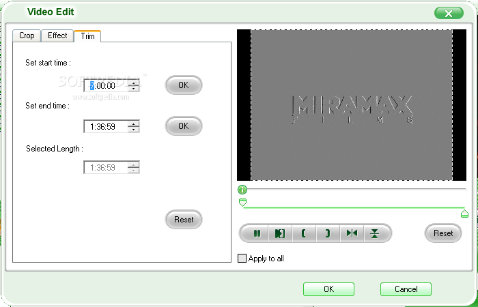
Task: Set trim end with right bracket button
Action: [328, 233]
